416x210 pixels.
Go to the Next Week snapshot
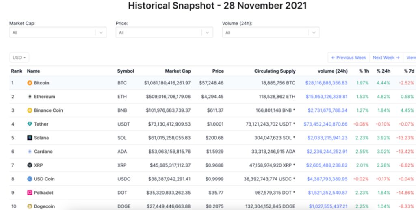[x=386, y=58]
